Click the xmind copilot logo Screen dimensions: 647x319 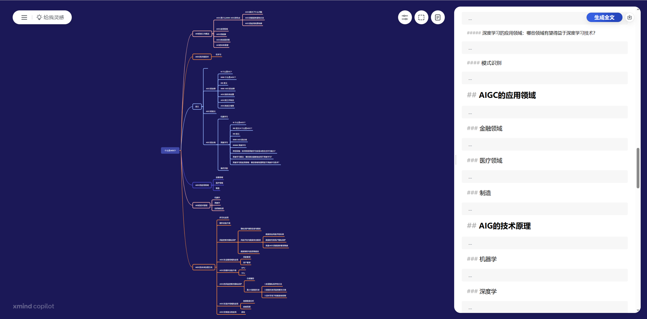(34, 306)
